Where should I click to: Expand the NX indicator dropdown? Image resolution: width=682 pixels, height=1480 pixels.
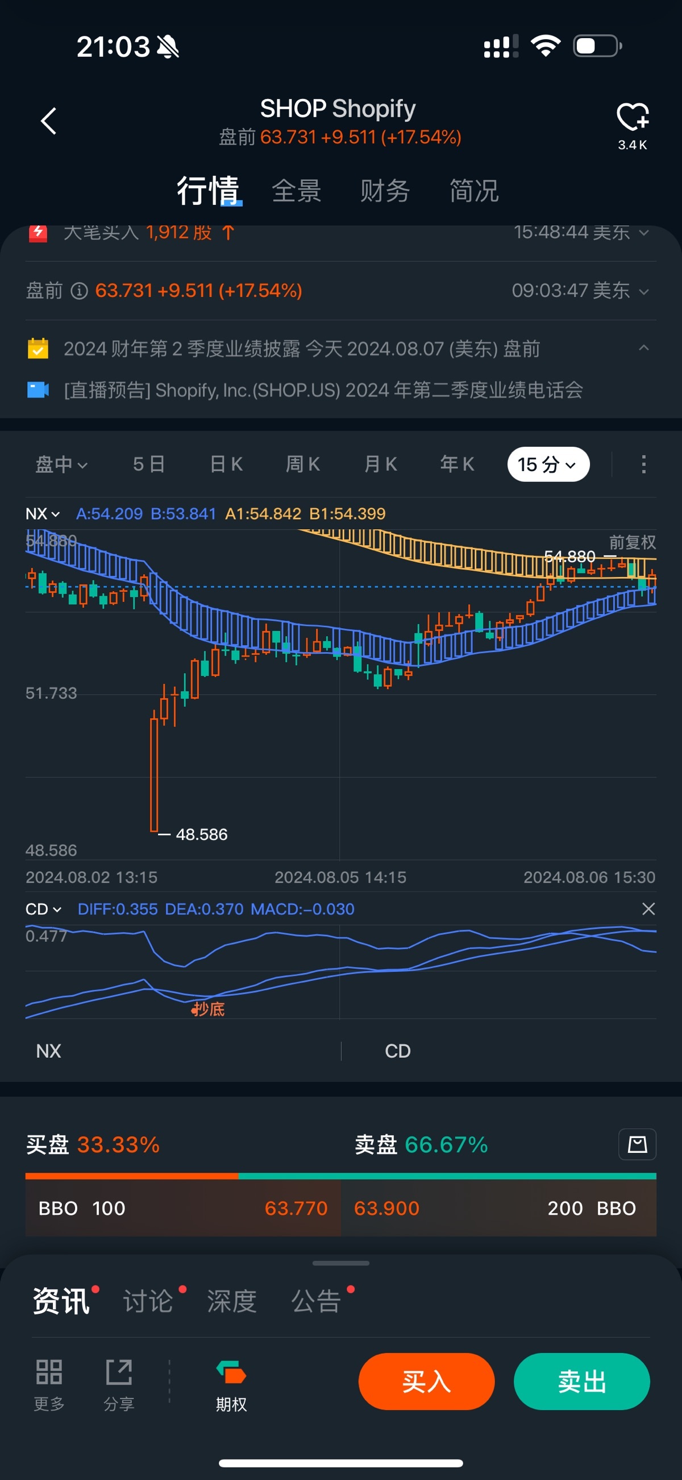(43, 514)
